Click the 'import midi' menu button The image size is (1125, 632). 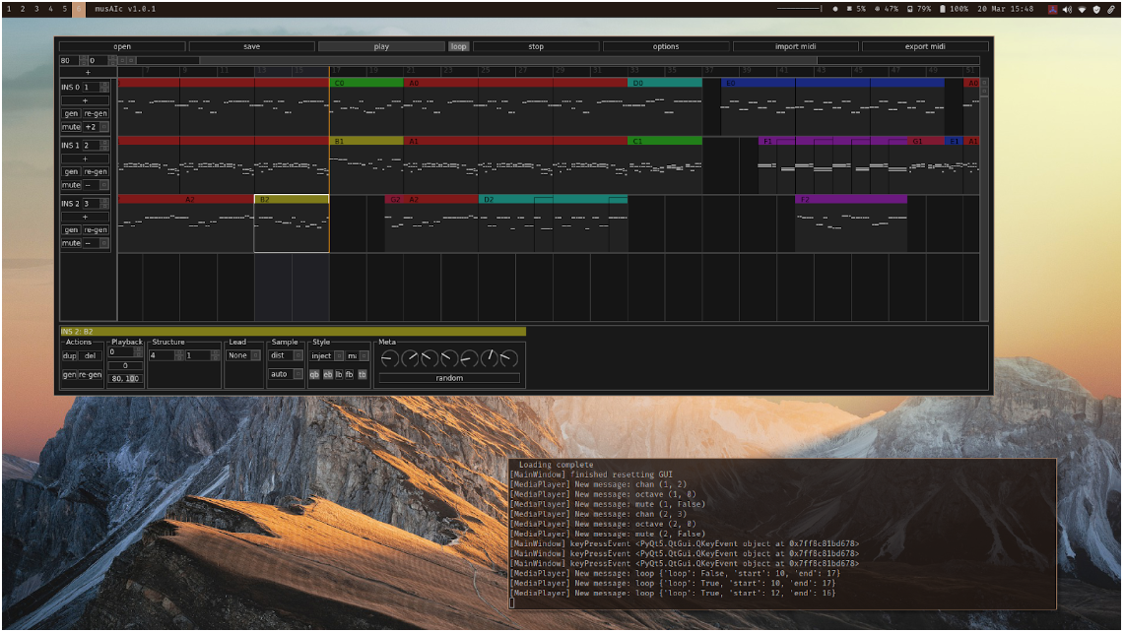point(795,46)
